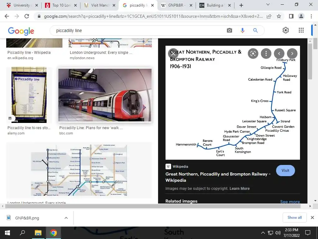Image resolution: width=318 pixels, height=239 pixels.
Task: Expand options for GNP&BR.png download
Action: click(x=66, y=218)
